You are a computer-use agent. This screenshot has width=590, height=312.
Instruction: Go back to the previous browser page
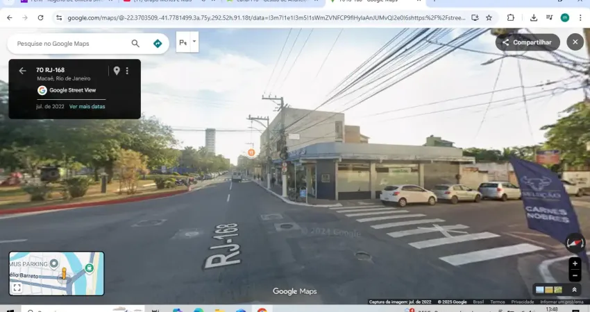[x=10, y=17]
